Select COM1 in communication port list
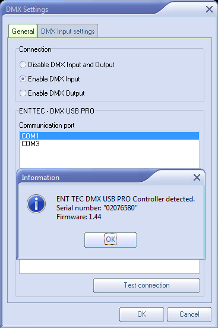 (109, 135)
